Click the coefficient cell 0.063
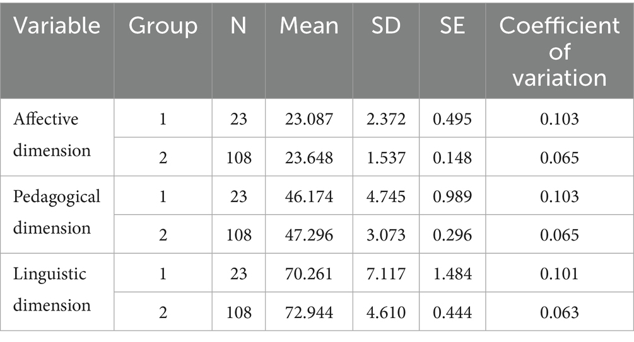634x342 pixels. (x=560, y=312)
